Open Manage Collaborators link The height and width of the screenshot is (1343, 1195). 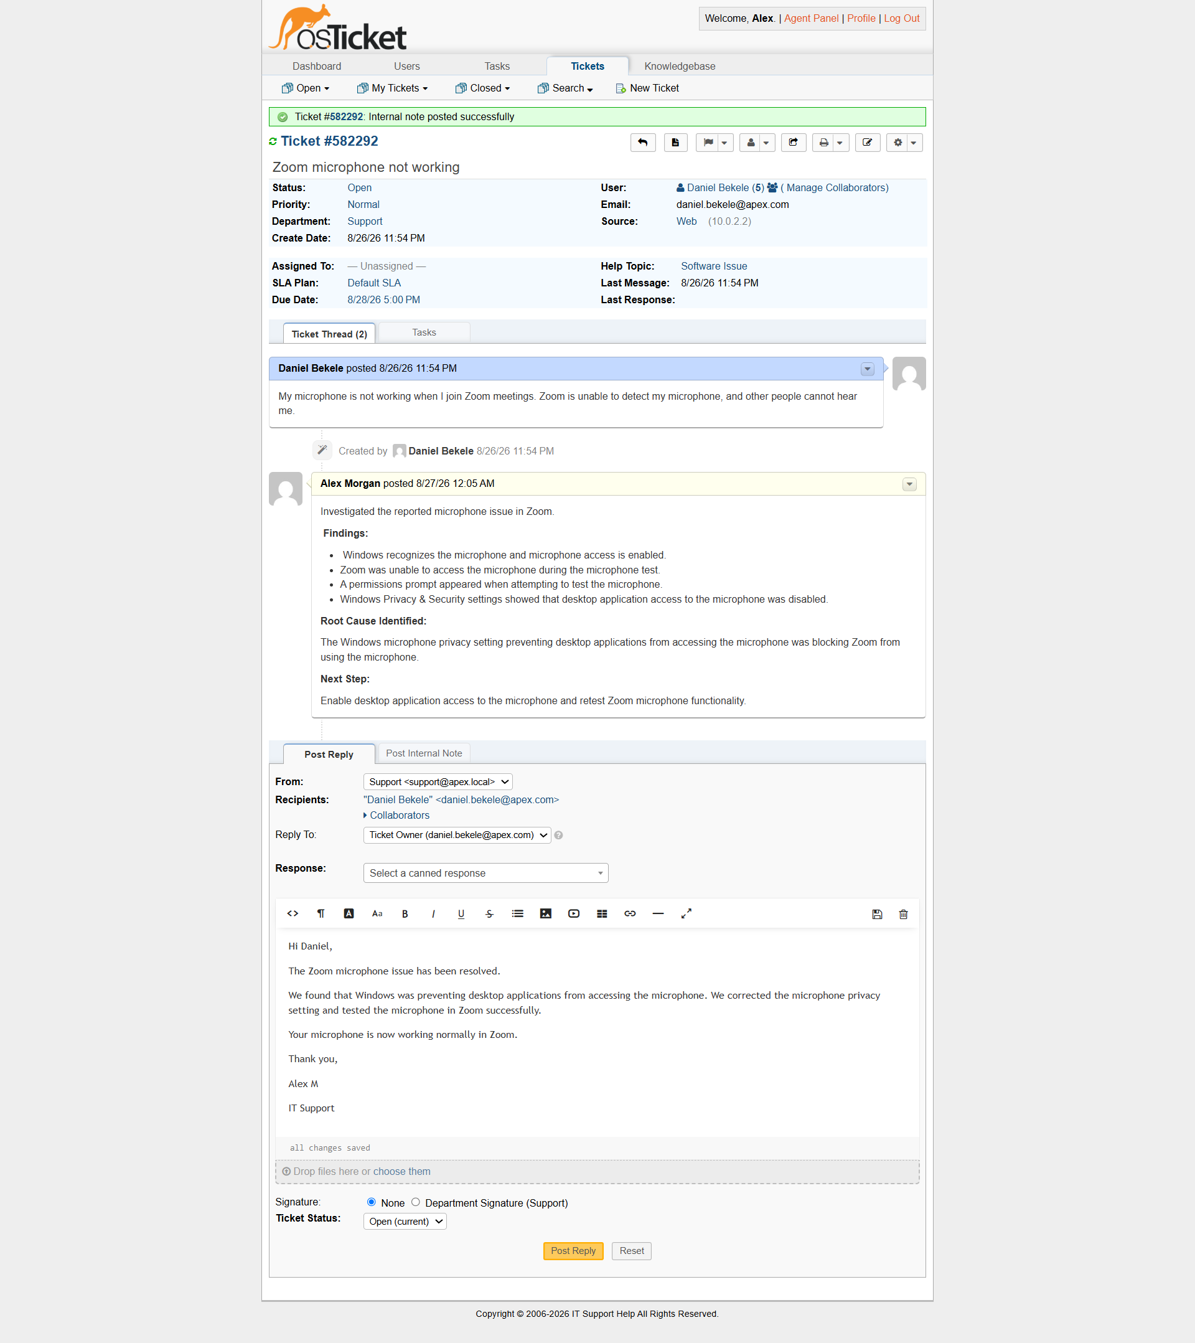[835, 188]
